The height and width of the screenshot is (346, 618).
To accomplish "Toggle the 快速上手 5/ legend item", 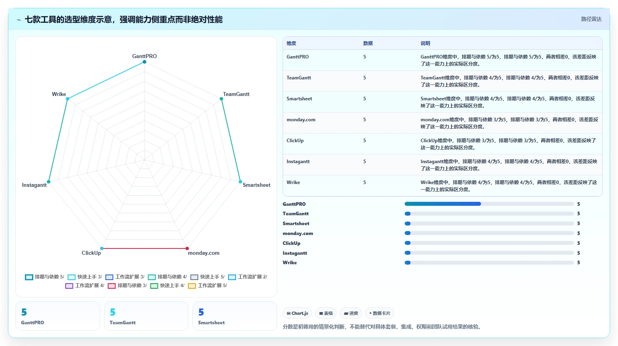I will (207, 277).
